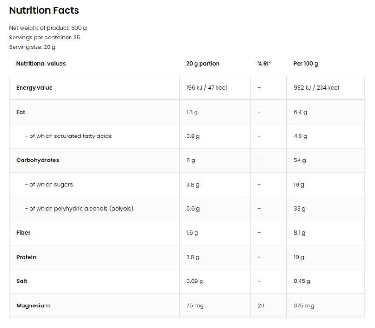Viewport: 375px width, 328px height.
Task: Click the Nutritional values column header
Action: 41,63
